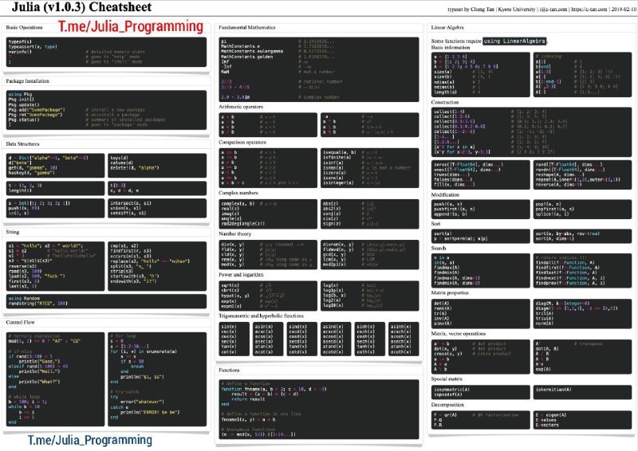Click the "Number theory" heading
638x451 pixels.
click(x=234, y=233)
